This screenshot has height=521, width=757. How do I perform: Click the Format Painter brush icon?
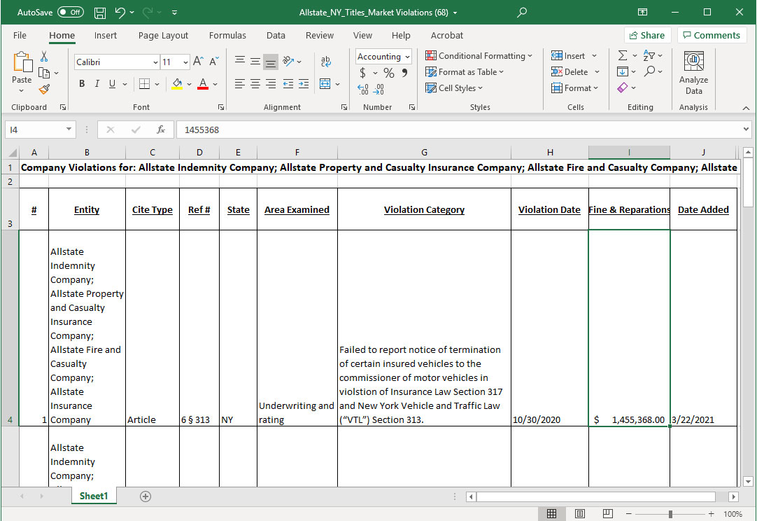[44, 89]
